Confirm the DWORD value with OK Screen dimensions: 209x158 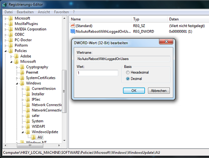134,90
